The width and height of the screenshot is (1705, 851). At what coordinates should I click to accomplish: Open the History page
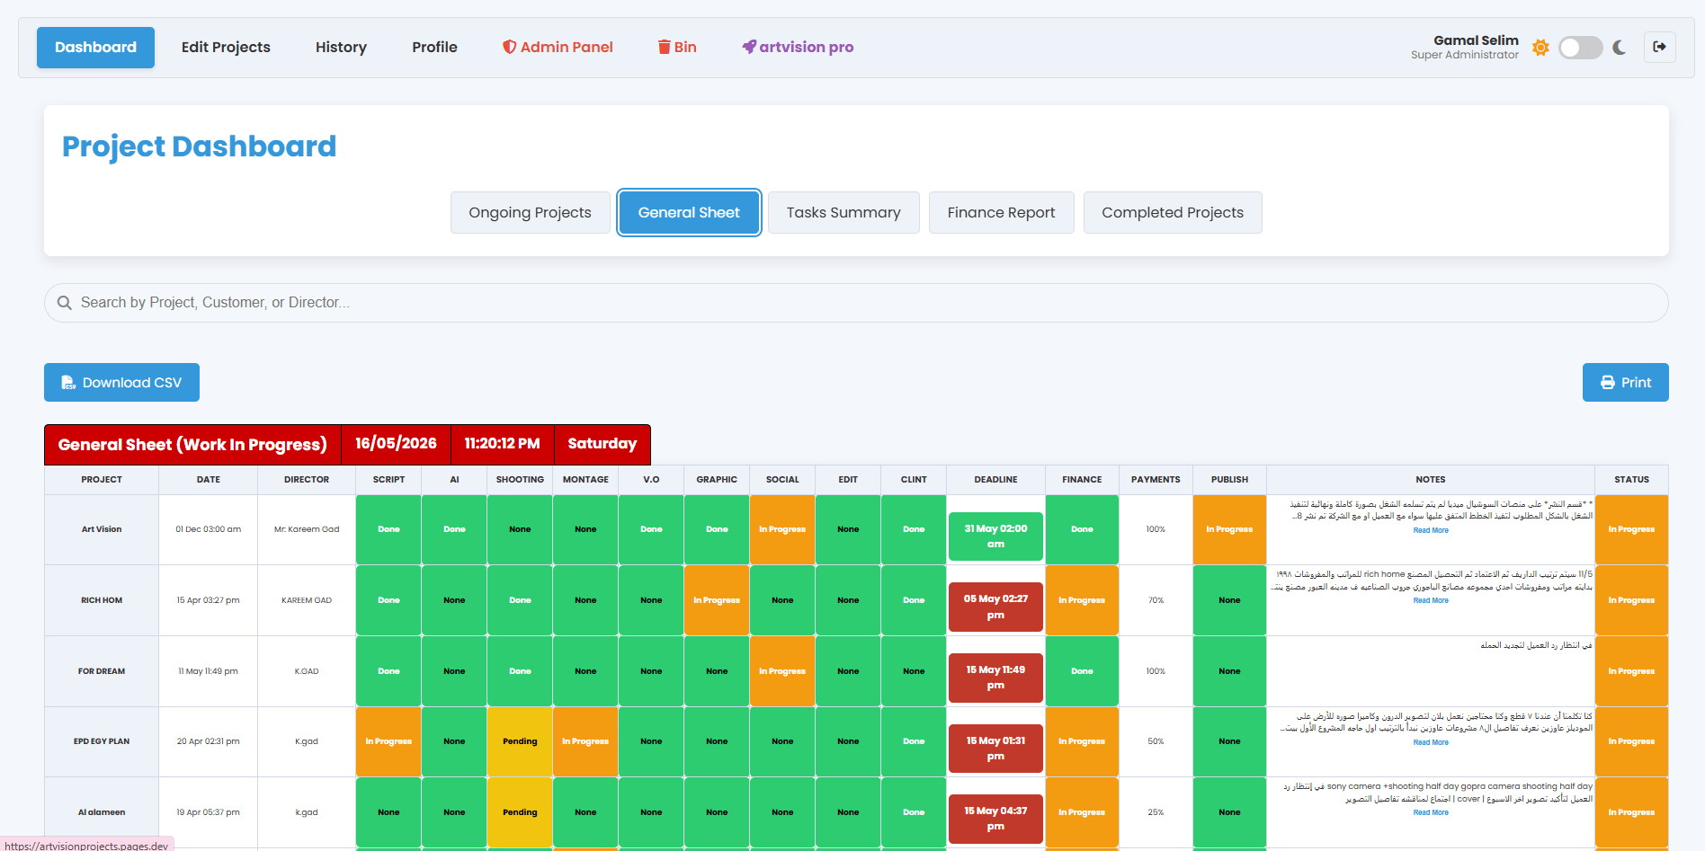[341, 48]
